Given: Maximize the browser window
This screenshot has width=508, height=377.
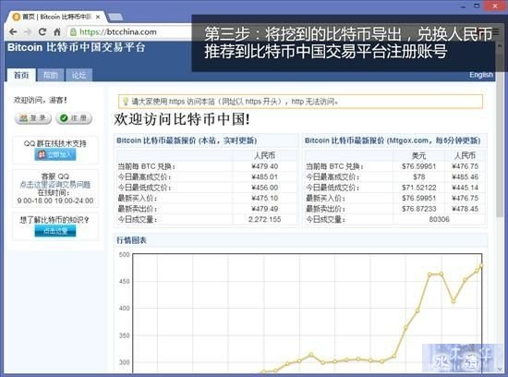Looking at the screenshot, I should [477, 6].
